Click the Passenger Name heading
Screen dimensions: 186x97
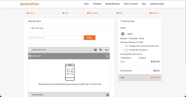(x=35, y=21)
